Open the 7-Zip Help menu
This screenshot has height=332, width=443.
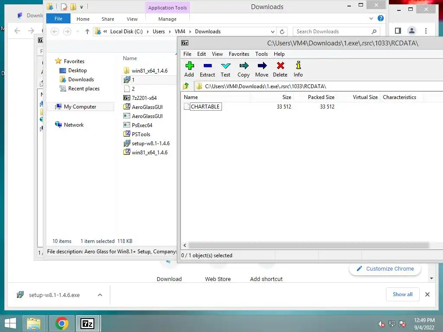tap(279, 54)
